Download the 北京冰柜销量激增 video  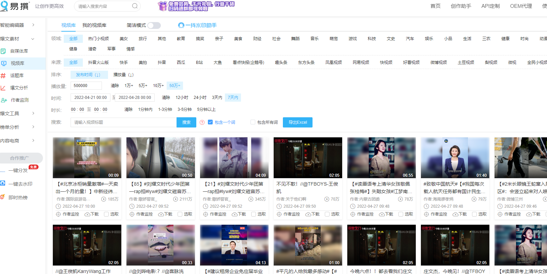click(x=92, y=214)
